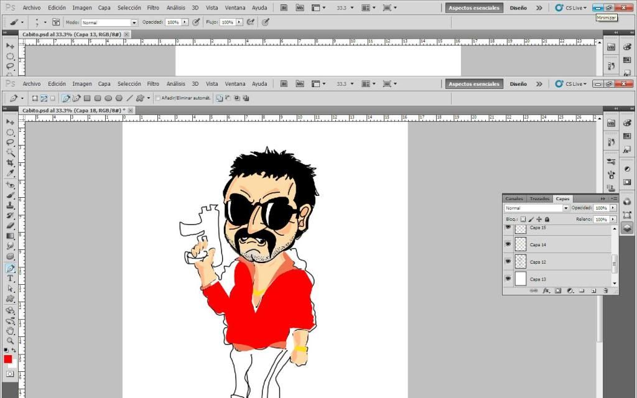Activate the Zoom magnifier tool
637x398 pixels.
(x=10, y=341)
